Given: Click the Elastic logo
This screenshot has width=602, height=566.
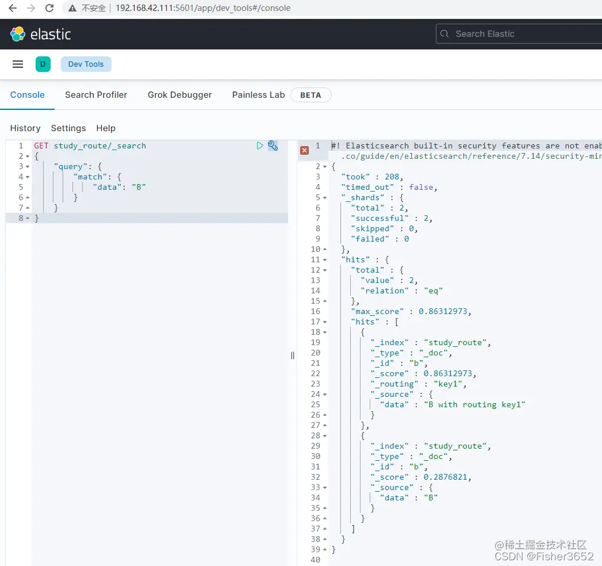Looking at the screenshot, I should (x=40, y=34).
